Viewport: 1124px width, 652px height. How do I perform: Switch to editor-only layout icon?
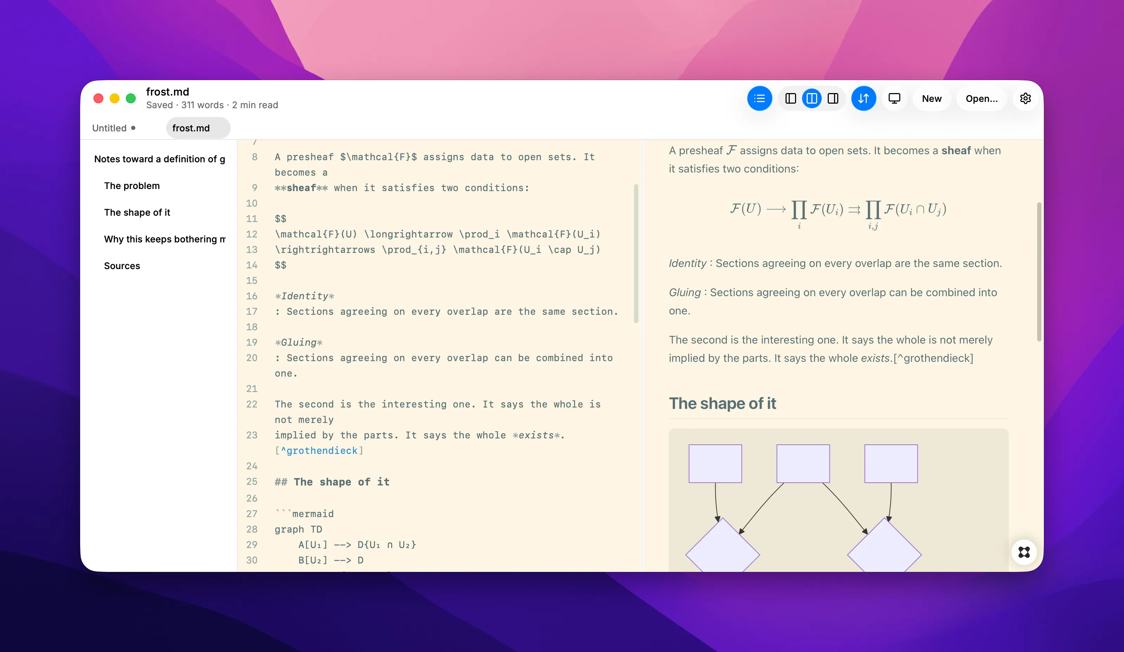[790, 98]
